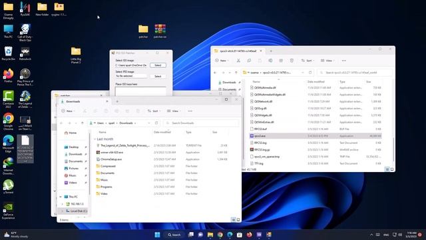Add a new tab in the rpcs3 window
Viewport: 426px width, 240px height.
271,51
